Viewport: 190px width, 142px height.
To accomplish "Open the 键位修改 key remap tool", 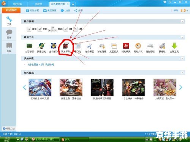I will [150, 48].
